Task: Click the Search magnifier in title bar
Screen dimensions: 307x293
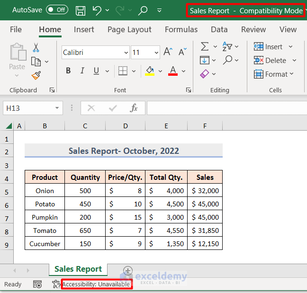Action: click(143, 10)
